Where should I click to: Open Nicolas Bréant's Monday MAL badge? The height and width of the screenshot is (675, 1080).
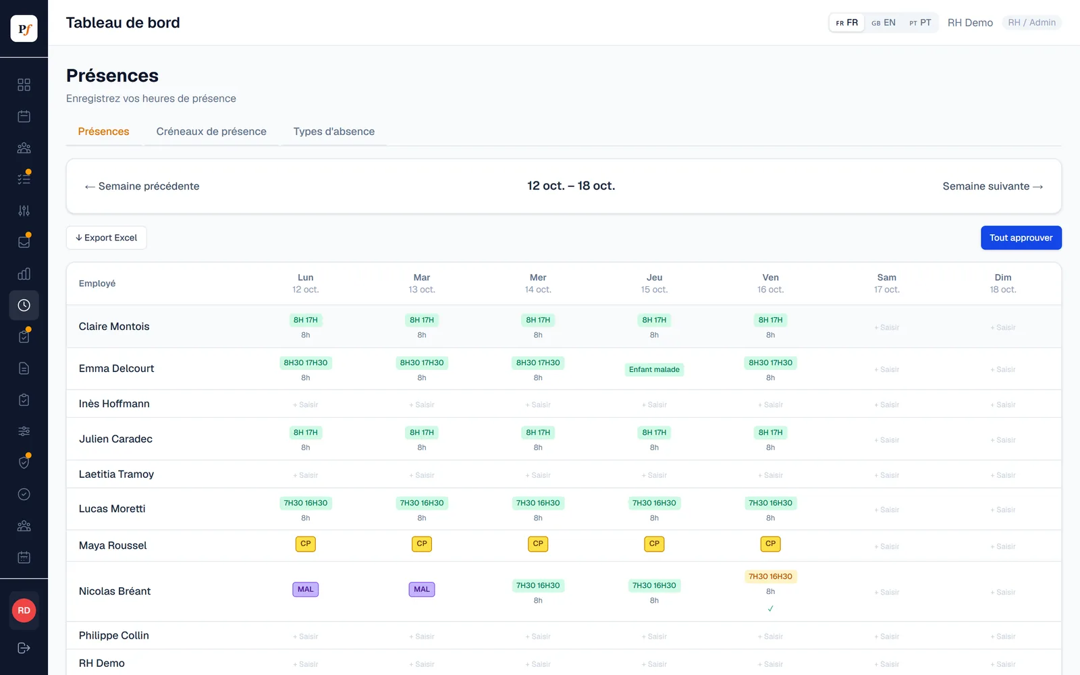(306, 589)
